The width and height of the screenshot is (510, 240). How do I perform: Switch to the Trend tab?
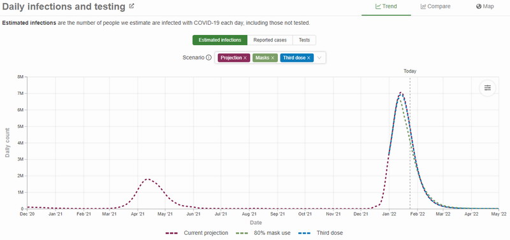tap(386, 6)
